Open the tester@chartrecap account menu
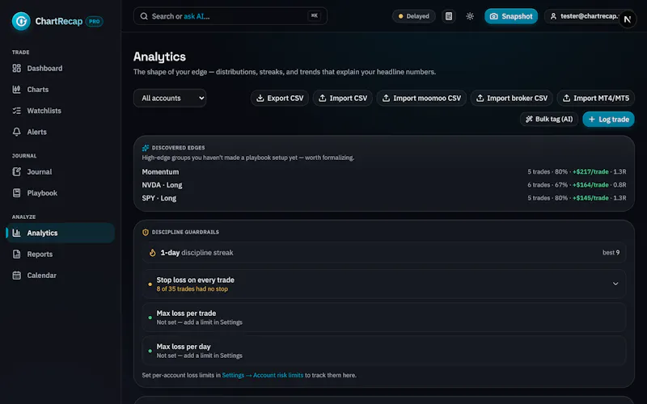This screenshot has height=404, width=647. (x=585, y=16)
